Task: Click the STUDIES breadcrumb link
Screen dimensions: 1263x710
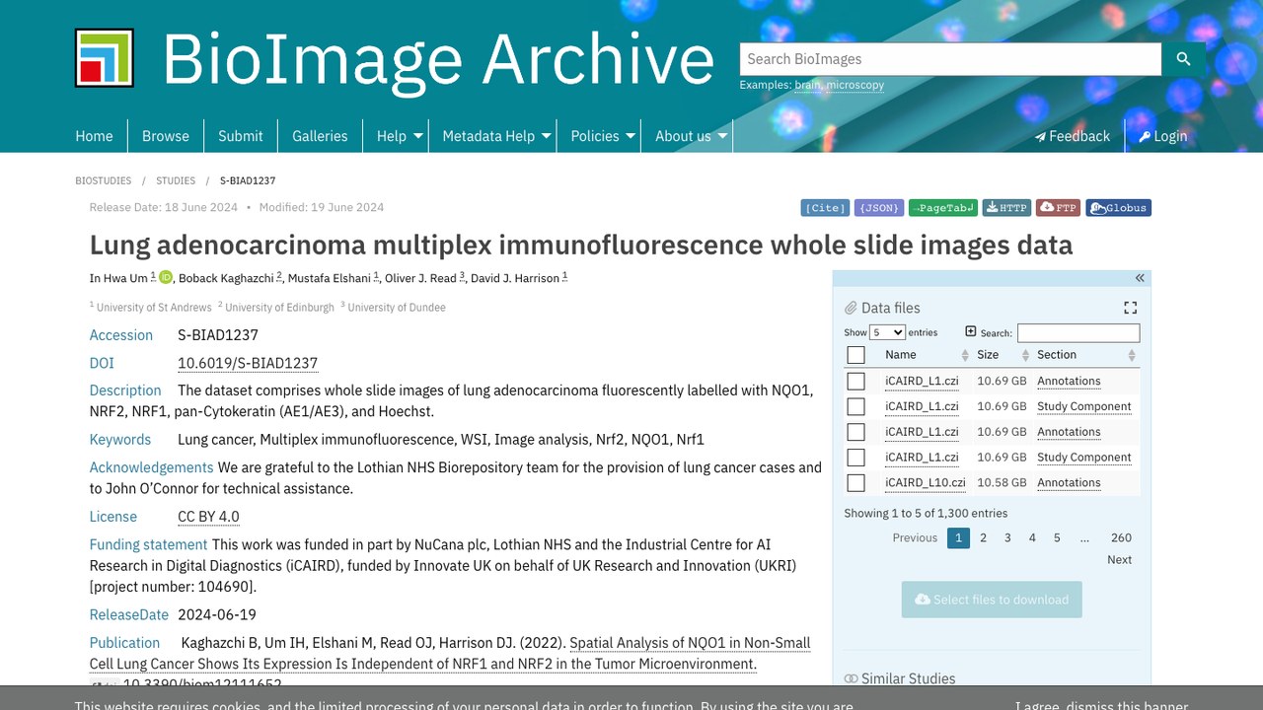Action: [176, 180]
